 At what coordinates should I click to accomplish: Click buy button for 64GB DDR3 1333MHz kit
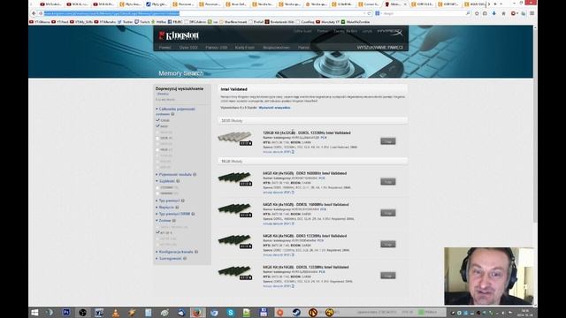pyautogui.click(x=388, y=244)
